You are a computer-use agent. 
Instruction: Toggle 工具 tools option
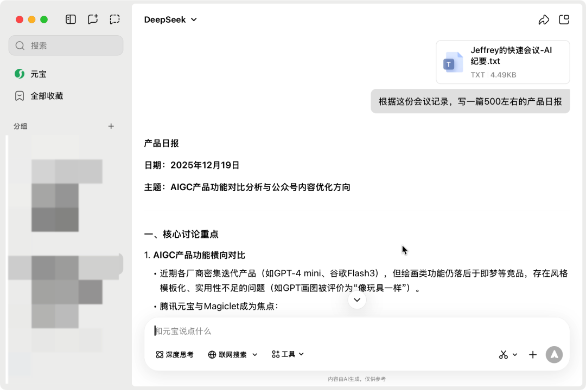[x=286, y=354]
